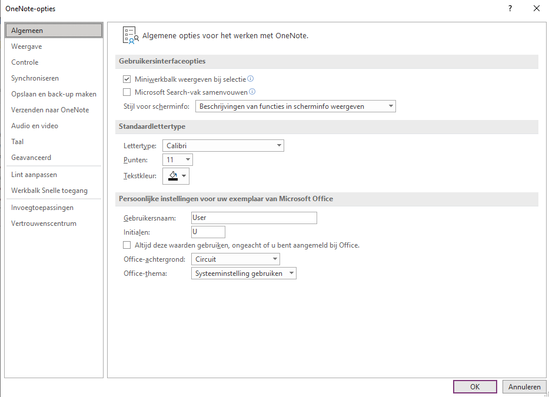Viewport: 549px width, 397px height.
Task: Click info icon beside Miniwerkbalk weergeven option
Action: tap(250, 79)
